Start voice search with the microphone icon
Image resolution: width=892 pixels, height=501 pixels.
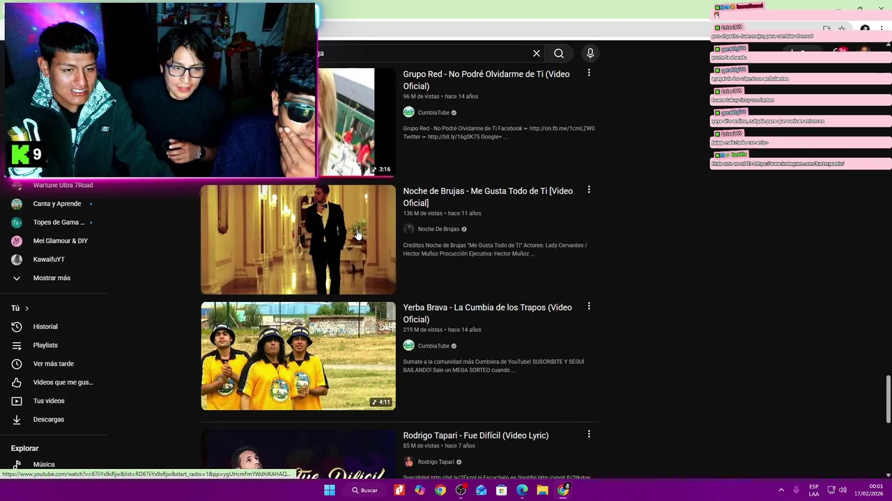[x=590, y=54]
